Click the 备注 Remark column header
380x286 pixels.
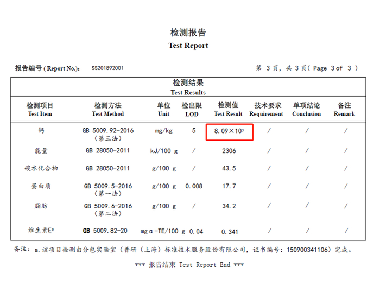(x=344, y=109)
